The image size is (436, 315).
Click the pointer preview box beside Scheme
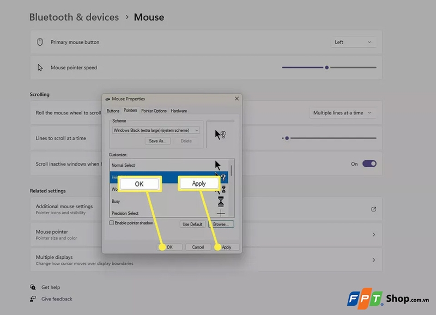[221, 134]
